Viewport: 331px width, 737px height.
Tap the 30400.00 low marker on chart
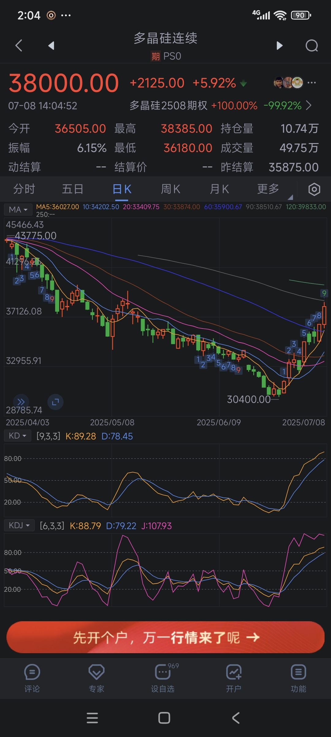(x=249, y=399)
